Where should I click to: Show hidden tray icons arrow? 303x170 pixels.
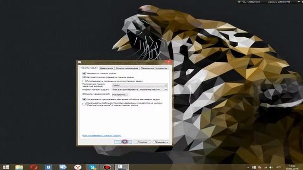(248, 168)
